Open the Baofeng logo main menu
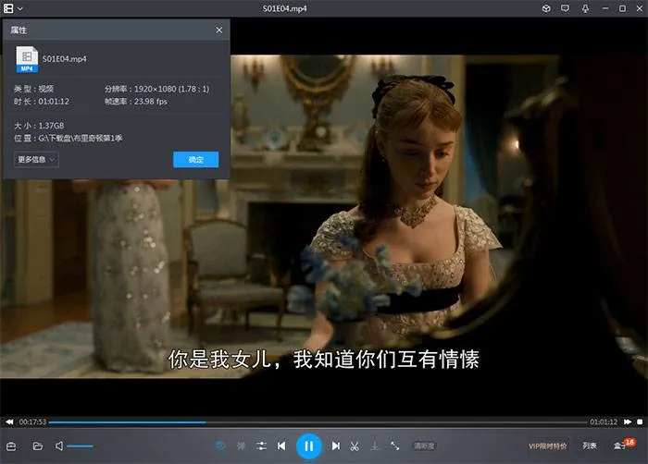Image resolution: width=648 pixels, height=464 pixels. point(8,8)
